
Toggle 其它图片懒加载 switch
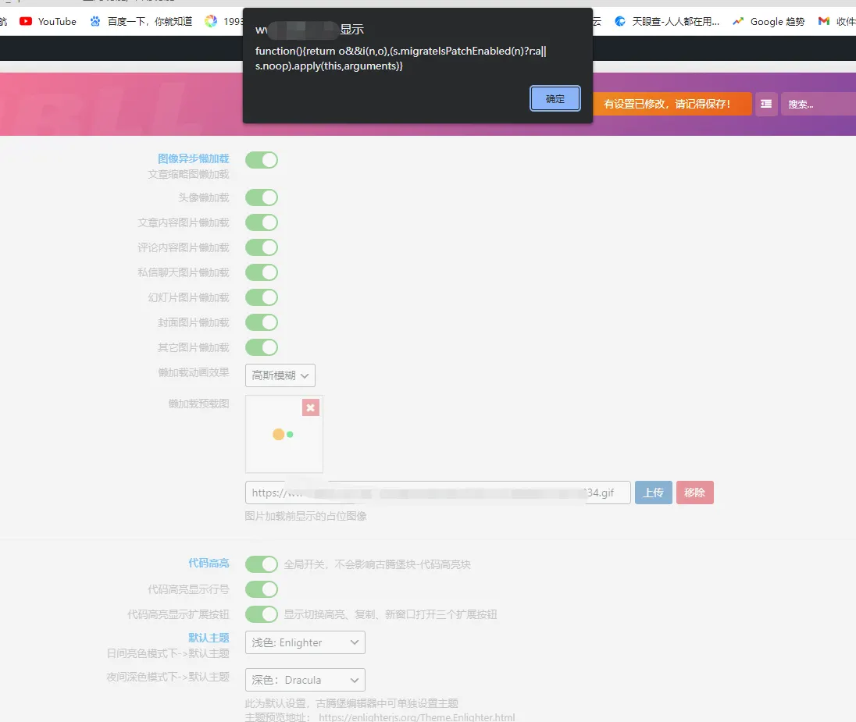click(x=262, y=347)
